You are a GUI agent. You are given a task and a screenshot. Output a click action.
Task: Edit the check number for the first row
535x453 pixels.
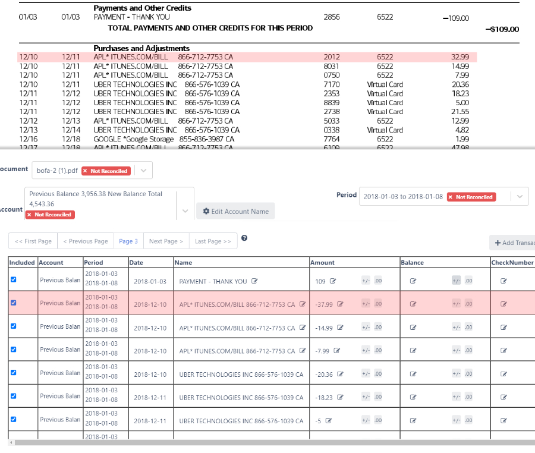click(503, 280)
